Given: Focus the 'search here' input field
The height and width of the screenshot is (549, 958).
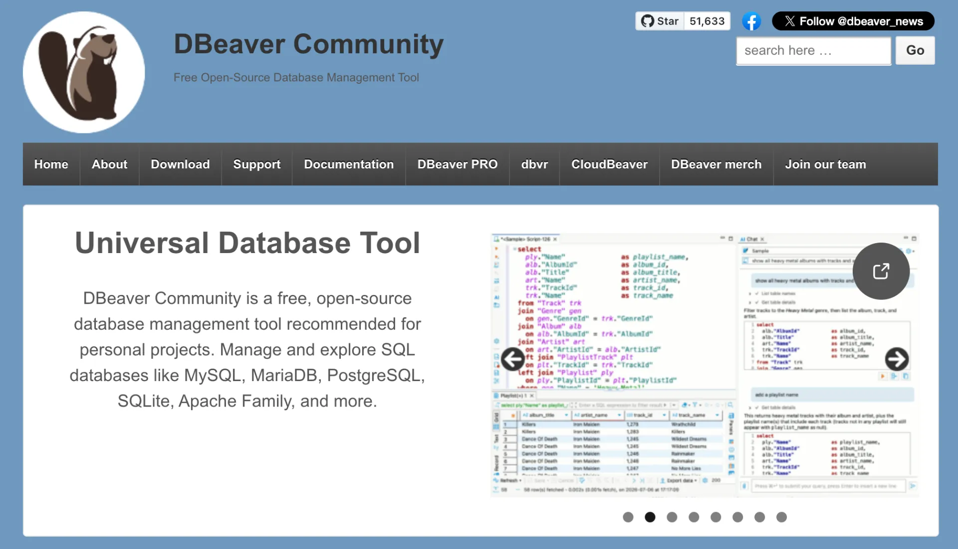Looking at the screenshot, I should point(814,50).
